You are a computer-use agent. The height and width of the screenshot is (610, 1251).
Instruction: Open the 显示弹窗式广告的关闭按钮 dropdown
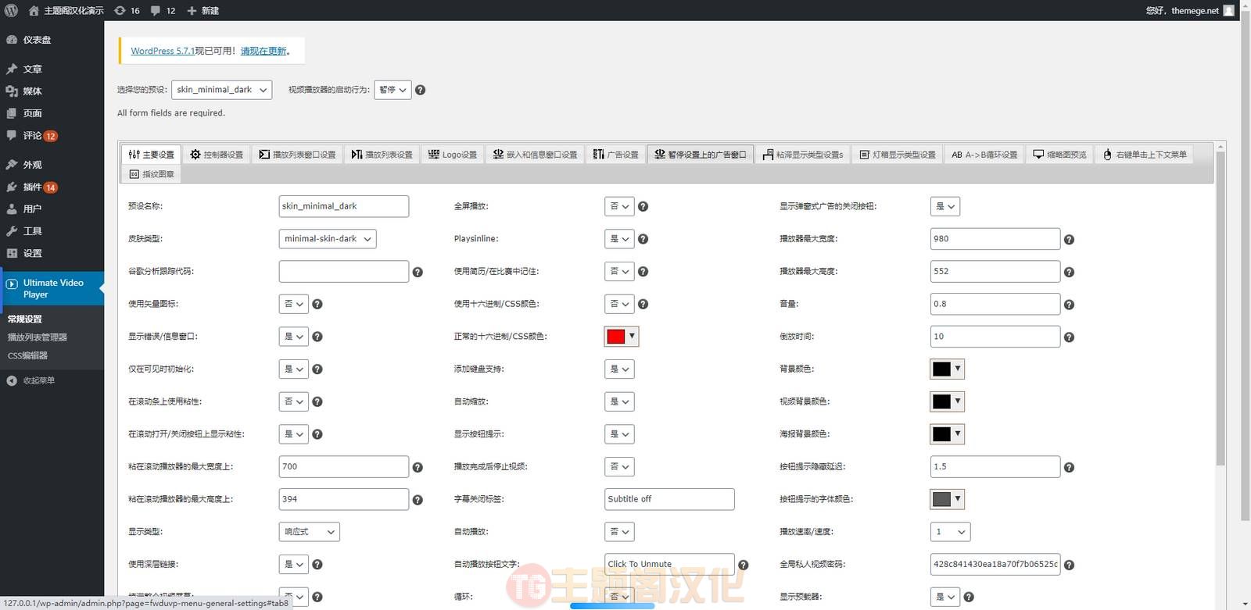(945, 206)
